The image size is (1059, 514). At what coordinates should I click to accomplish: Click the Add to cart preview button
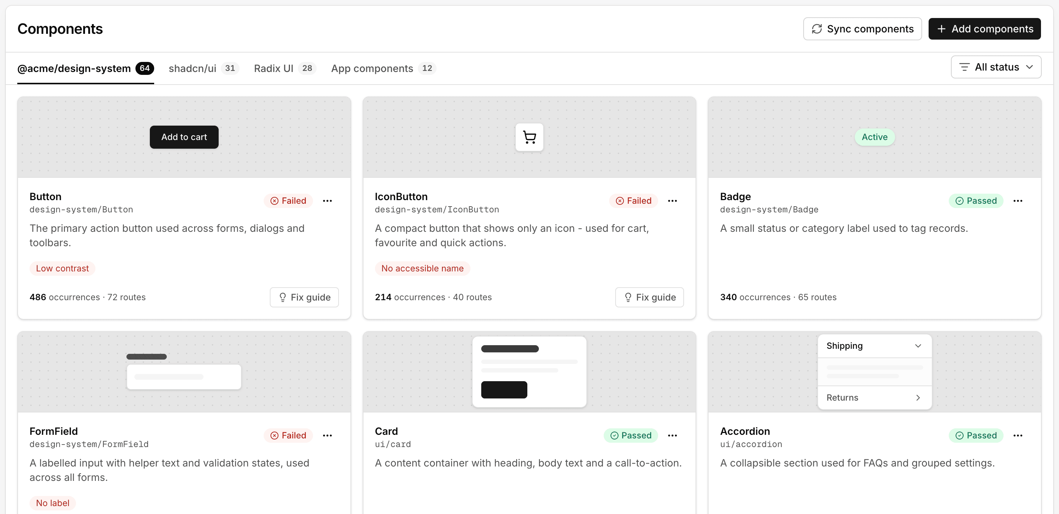(184, 137)
